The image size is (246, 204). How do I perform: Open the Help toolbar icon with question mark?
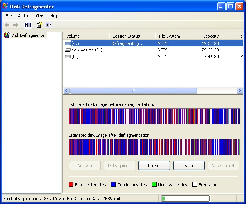point(40,25)
